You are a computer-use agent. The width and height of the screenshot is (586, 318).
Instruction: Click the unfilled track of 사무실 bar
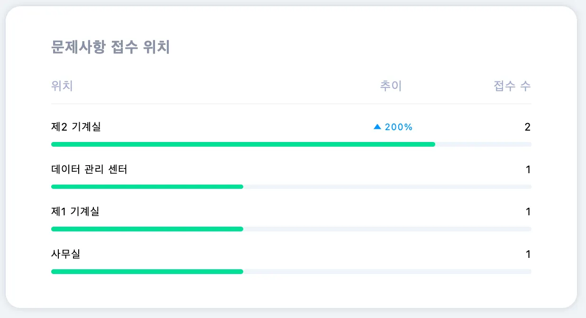click(x=387, y=272)
